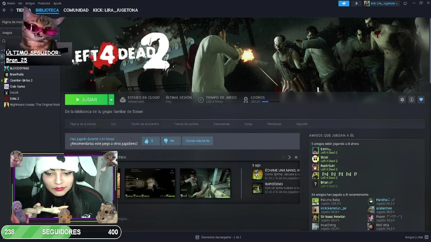This screenshot has height=242, width=431.
Task: Click the BLOODSTRIKE game icon
Action: point(6,68)
